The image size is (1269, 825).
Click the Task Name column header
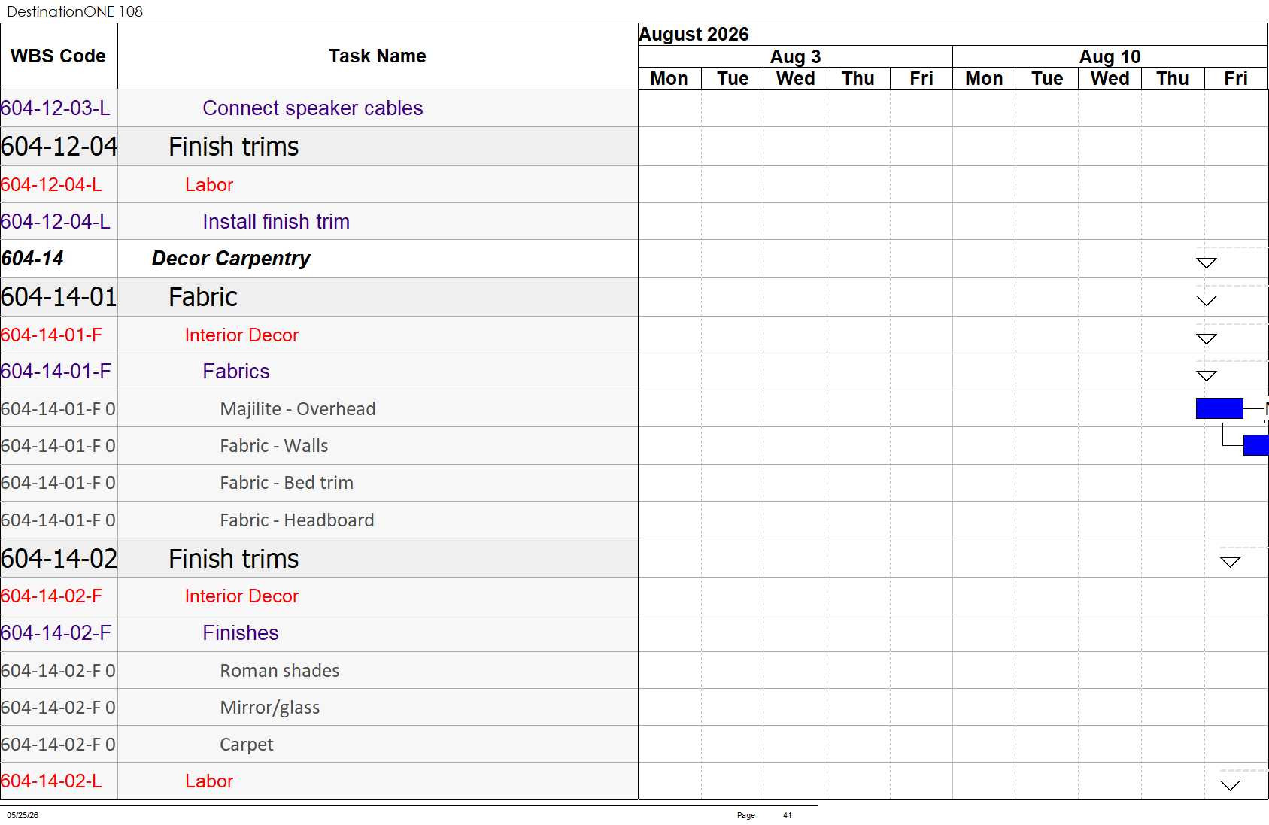pos(378,56)
